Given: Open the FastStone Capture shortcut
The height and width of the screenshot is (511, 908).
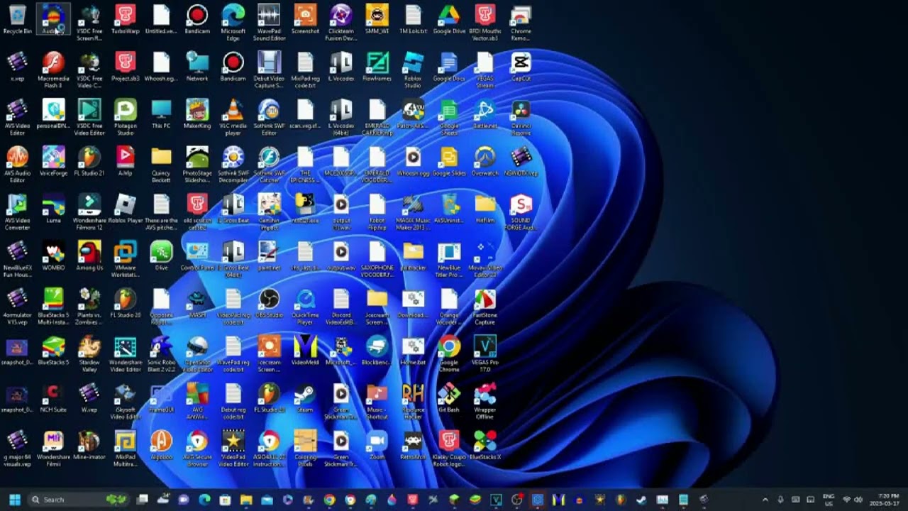Looking at the screenshot, I should click(485, 307).
